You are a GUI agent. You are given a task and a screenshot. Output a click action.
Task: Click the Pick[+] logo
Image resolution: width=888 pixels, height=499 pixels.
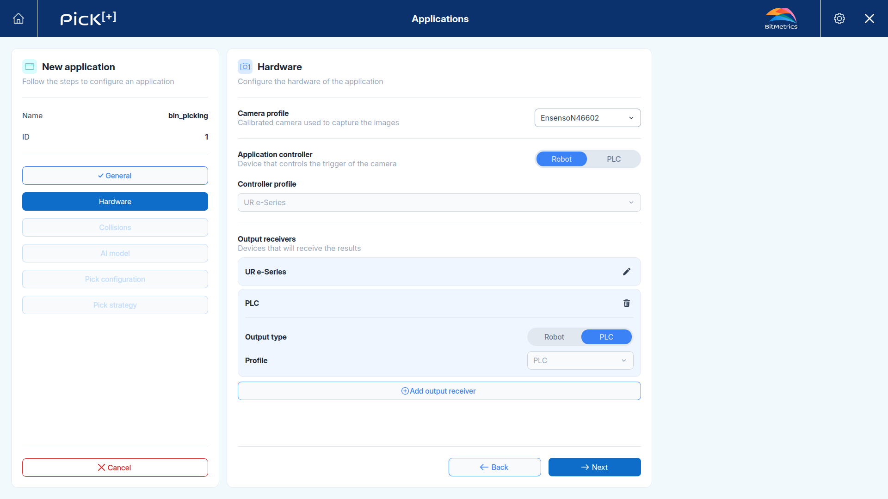(88, 18)
